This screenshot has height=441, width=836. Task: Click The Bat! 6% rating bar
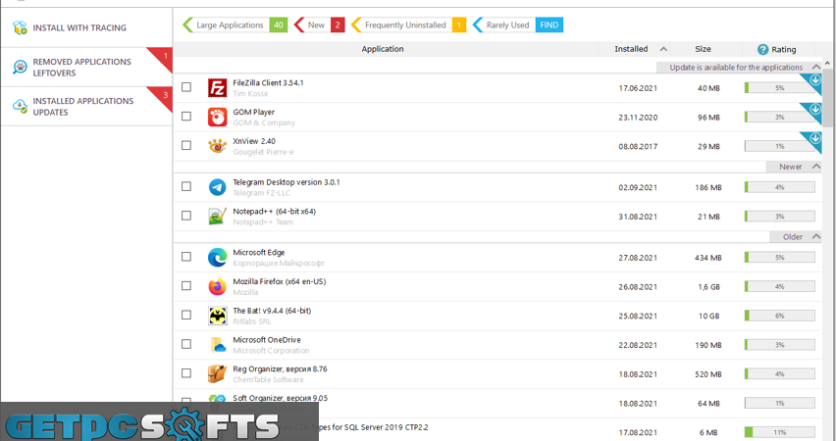[779, 316]
